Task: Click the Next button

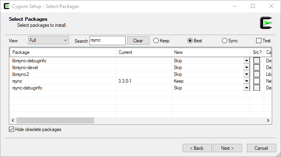Action: click(x=228, y=148)
